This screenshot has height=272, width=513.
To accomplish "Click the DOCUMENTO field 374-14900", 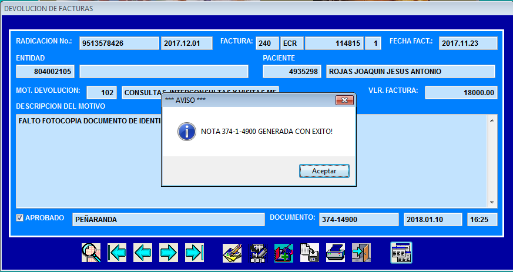I will pos(359,219).
